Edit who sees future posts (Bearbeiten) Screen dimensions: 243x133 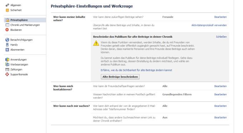[220, 17]
